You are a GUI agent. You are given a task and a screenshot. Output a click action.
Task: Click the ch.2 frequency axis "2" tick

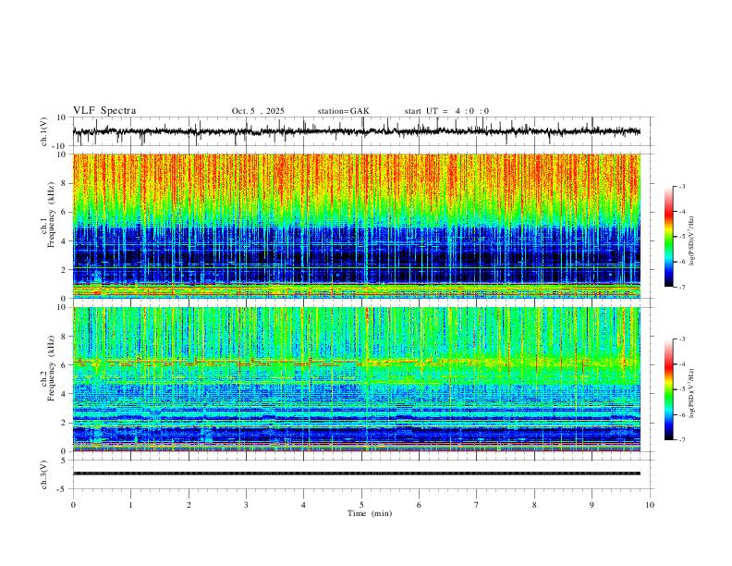[65, 423]
